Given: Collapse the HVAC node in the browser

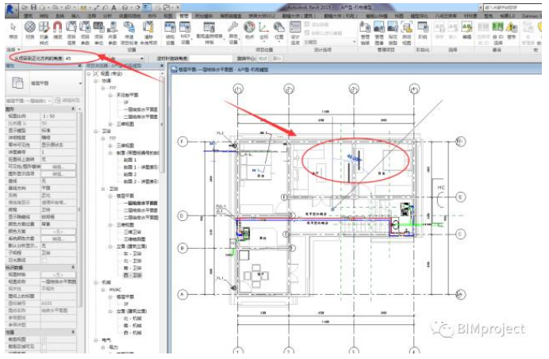Looking at the screenshot, I should coord(104,289).
